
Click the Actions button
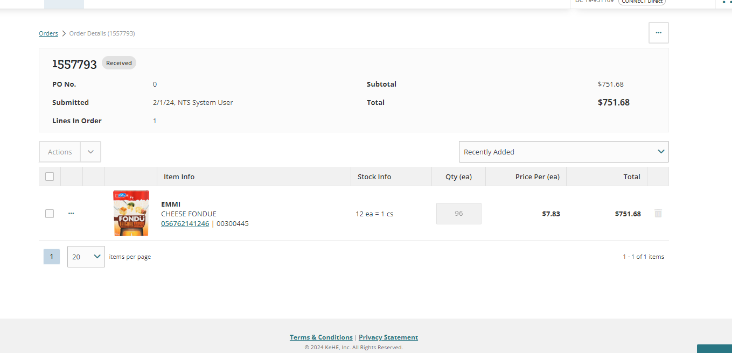tap(60, 152)
